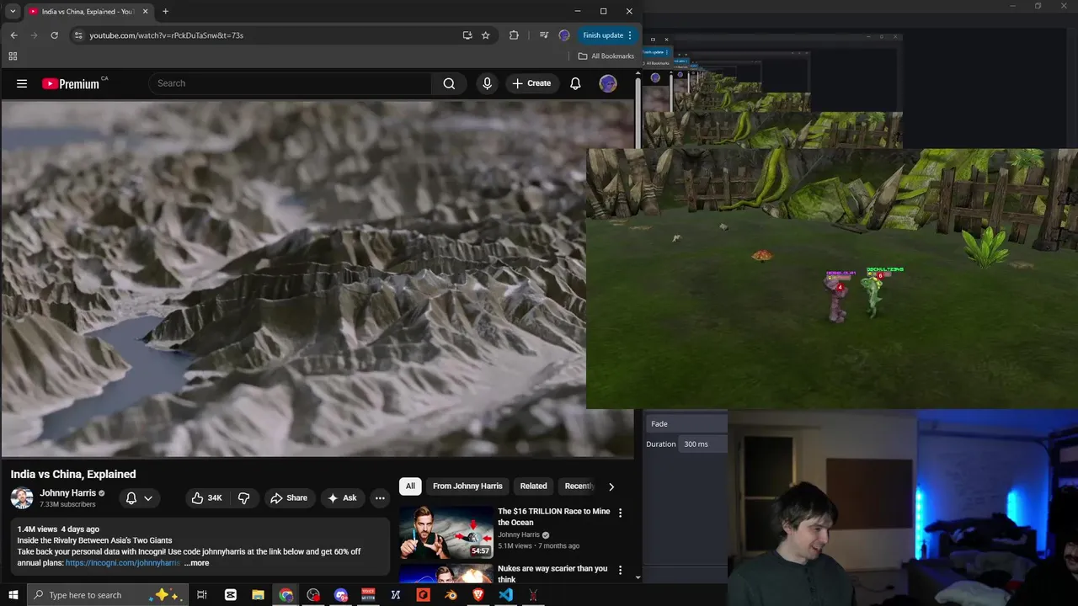1078x606 pixels.
Task: Open the YouTube account avatar menu
Action: point(608,83)
